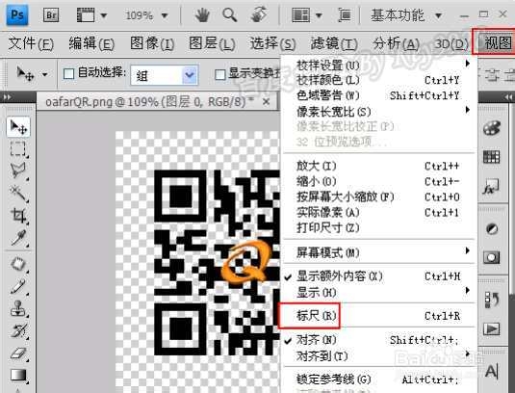Select the History Brush tool
This screenshot has width=515, height=393.
(x=18, y=331)
